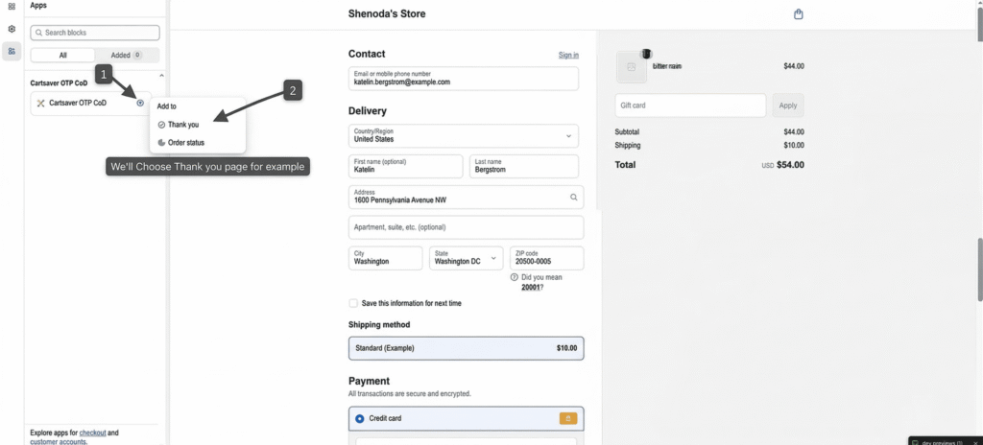Select the Standard (Example) shipping method
The width and height of the screenshot is (983, 445).
point(466,348)
